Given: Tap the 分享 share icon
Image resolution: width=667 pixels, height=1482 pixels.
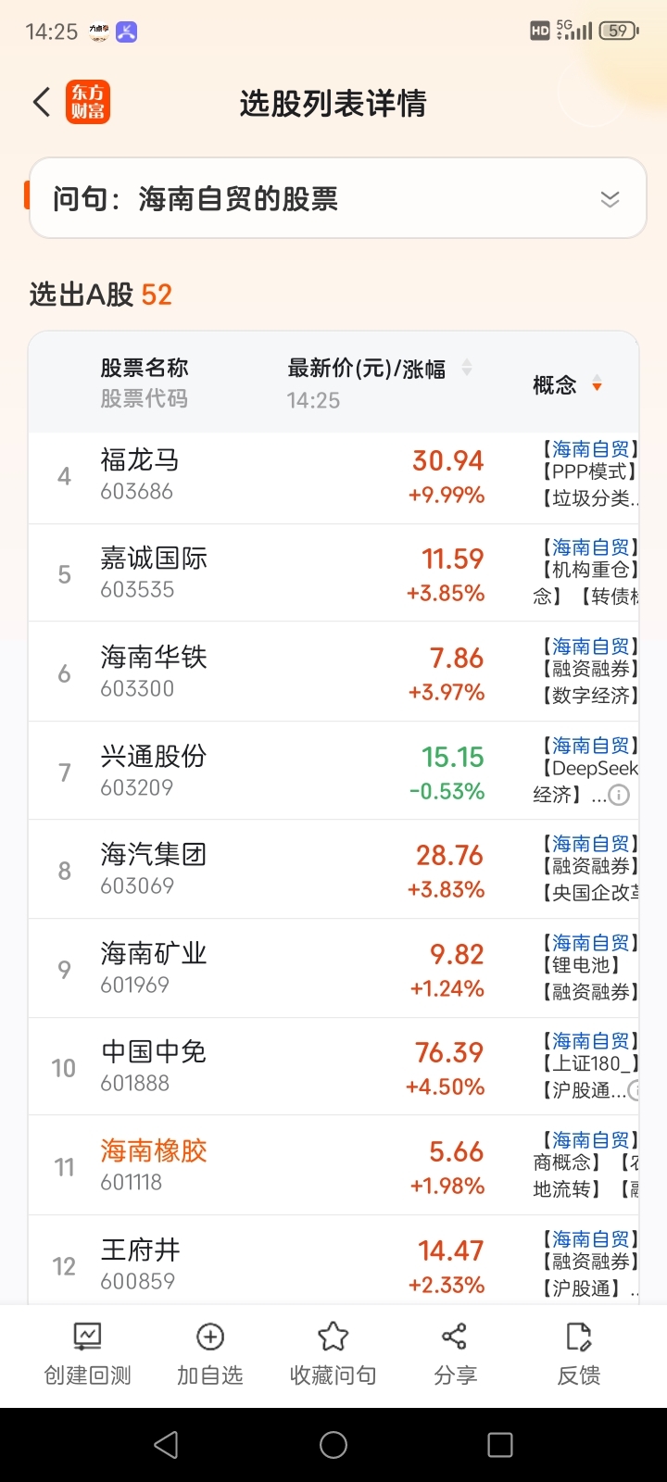Looking at the screenshot, I should click(455, 1337).
